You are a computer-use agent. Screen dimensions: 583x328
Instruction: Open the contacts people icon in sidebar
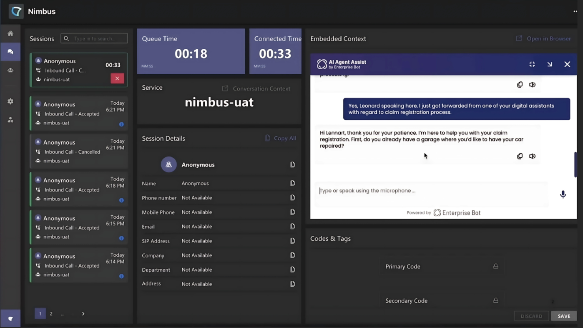click(10, 70)
